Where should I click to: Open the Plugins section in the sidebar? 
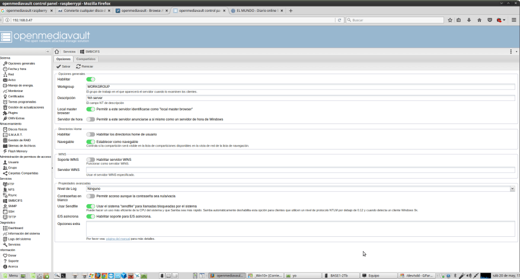point(12,112)
